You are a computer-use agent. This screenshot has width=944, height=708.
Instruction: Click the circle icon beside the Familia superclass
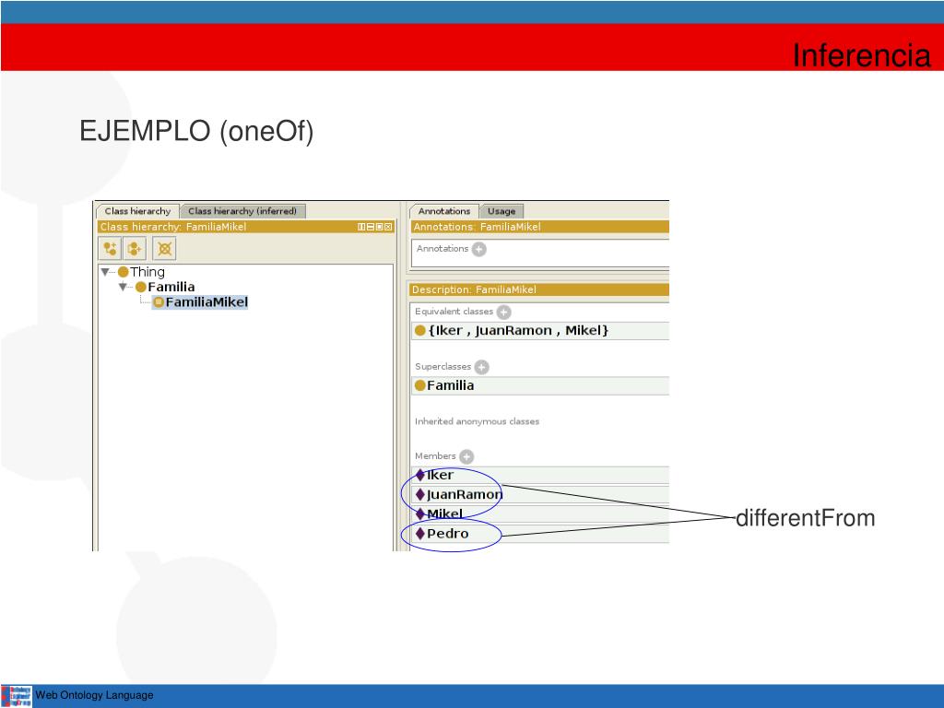pyautogui.click(x=420, y=385)
